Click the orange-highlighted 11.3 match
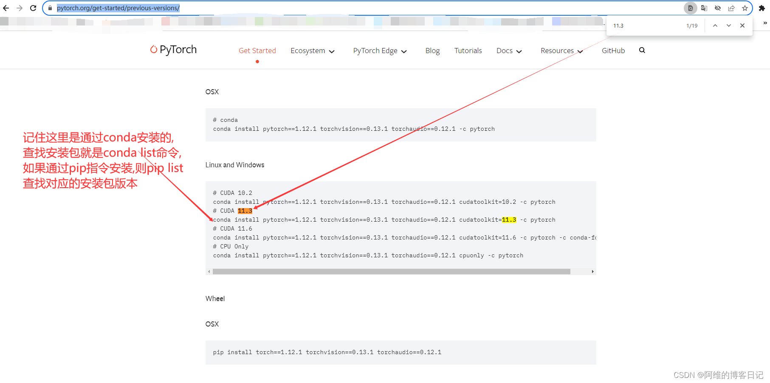 (x=245, y=211)
